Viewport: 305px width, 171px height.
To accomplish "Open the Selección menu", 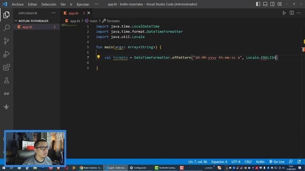I will click(x=49, y=4).
